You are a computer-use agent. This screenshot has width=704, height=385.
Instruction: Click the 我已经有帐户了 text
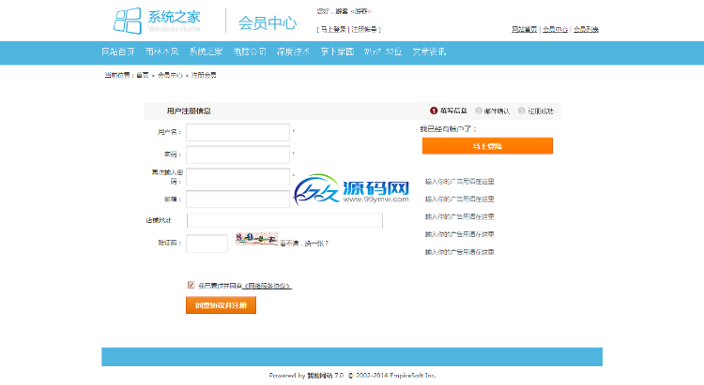[448, 129]
